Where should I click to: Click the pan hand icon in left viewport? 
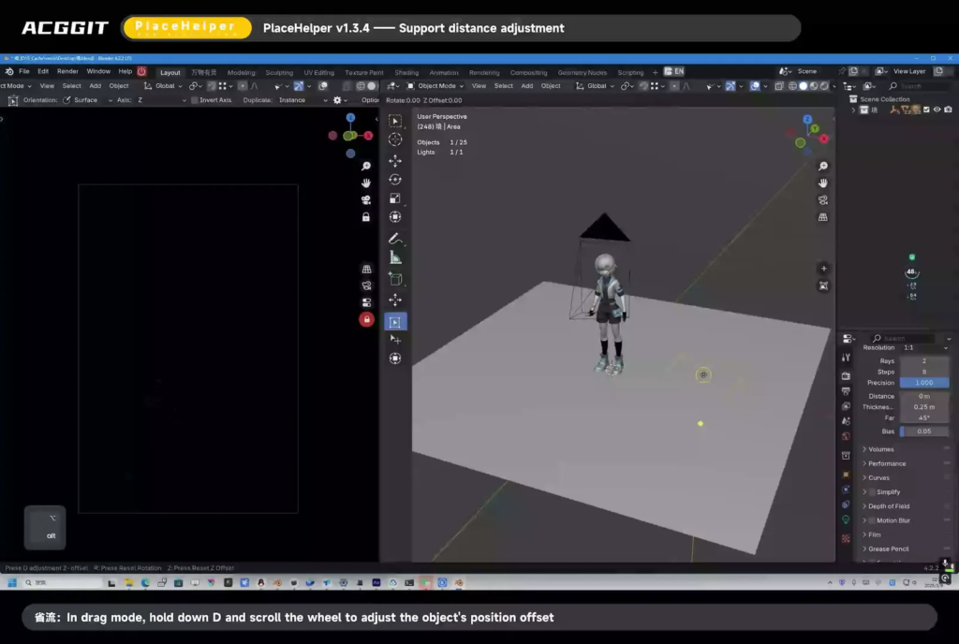pos(366,183)
